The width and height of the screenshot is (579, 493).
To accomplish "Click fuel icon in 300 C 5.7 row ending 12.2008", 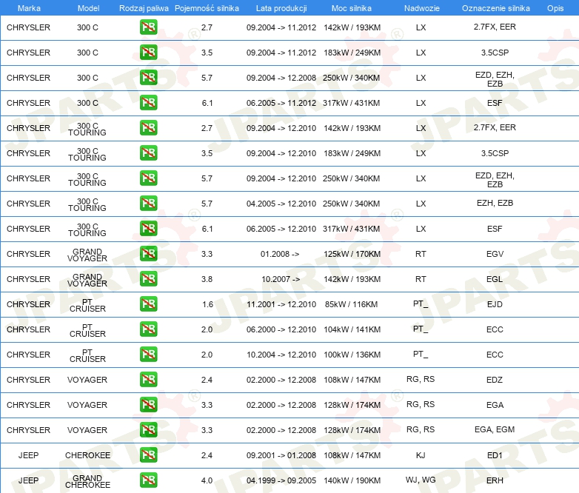I will 148,77.
